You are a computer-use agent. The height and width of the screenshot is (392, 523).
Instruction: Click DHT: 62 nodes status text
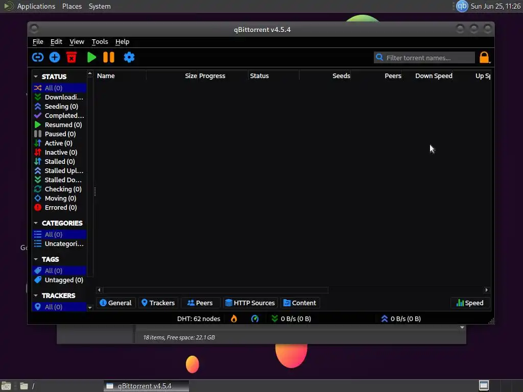tap(199, 318)
